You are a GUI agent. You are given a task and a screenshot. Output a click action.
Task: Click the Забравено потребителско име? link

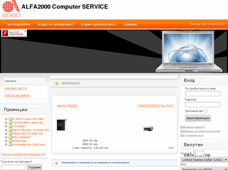pos(200,131)
